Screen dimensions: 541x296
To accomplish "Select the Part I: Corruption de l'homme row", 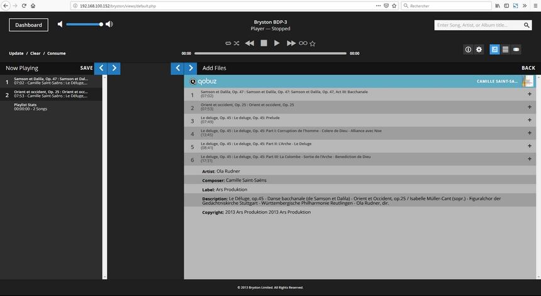I will [360, 133].
